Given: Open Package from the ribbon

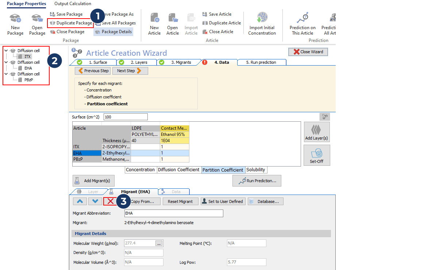Looking at the screenshot, I should pos(37,19).
